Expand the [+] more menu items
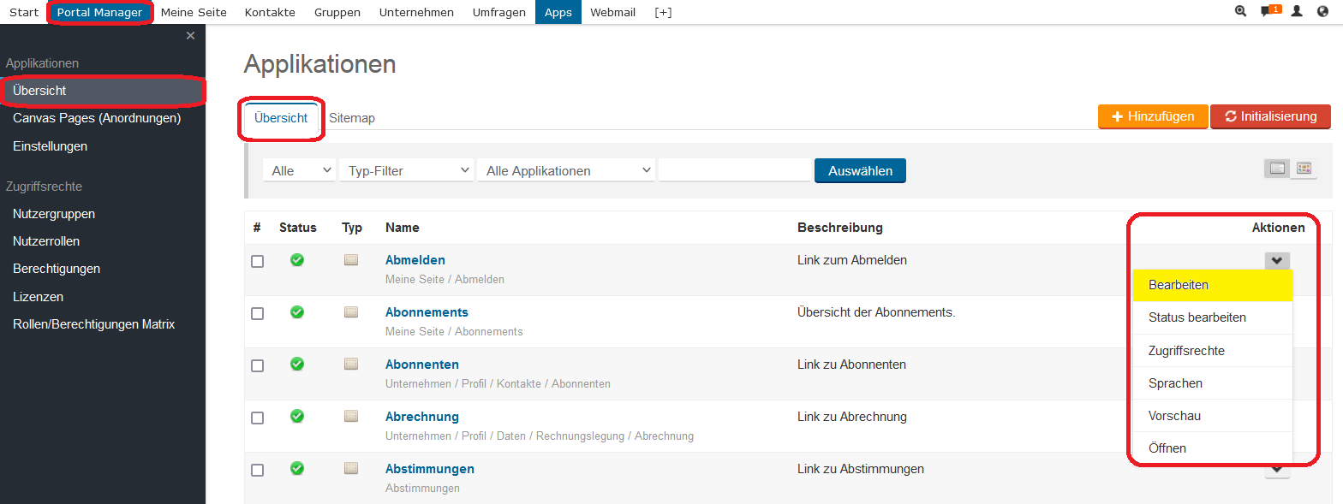Image resolution: width=1343 pixels, height=504 pixels. (664, 12)
